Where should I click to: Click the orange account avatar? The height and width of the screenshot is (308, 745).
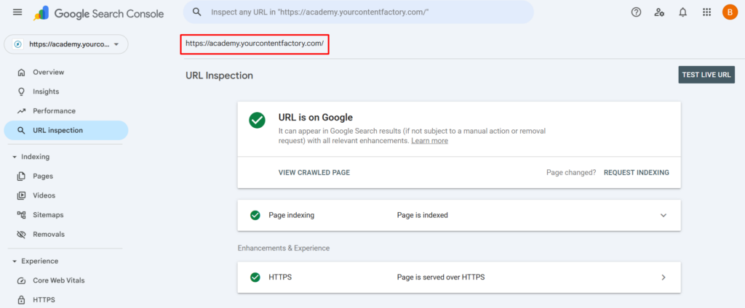729,12
